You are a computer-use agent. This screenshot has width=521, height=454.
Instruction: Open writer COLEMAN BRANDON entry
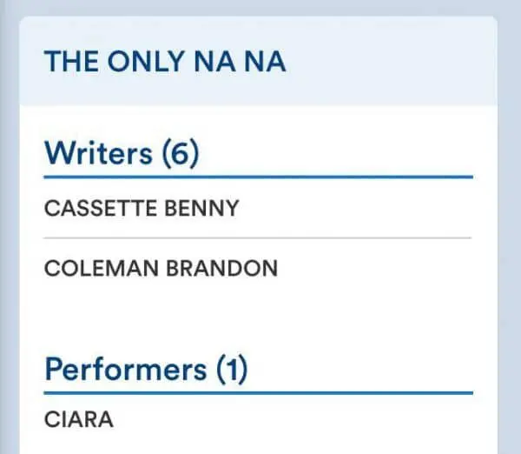click(161, 268)
